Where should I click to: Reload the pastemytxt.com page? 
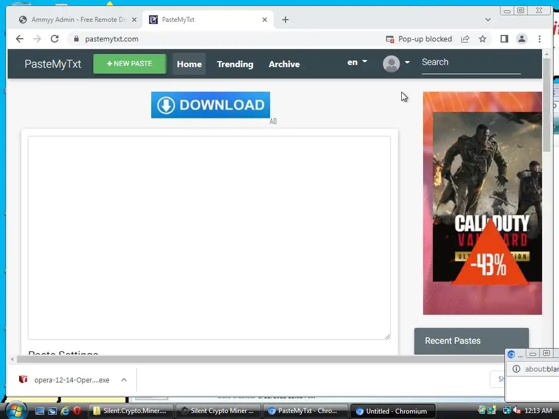pos(55,39)
